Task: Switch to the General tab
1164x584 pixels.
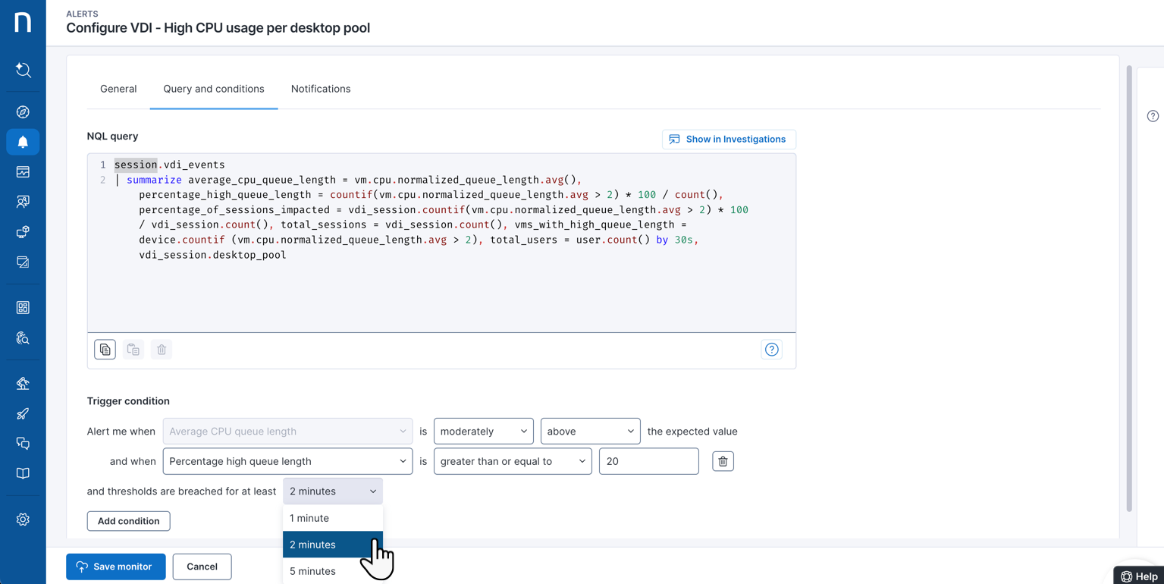Action: [x=118, y=89]
